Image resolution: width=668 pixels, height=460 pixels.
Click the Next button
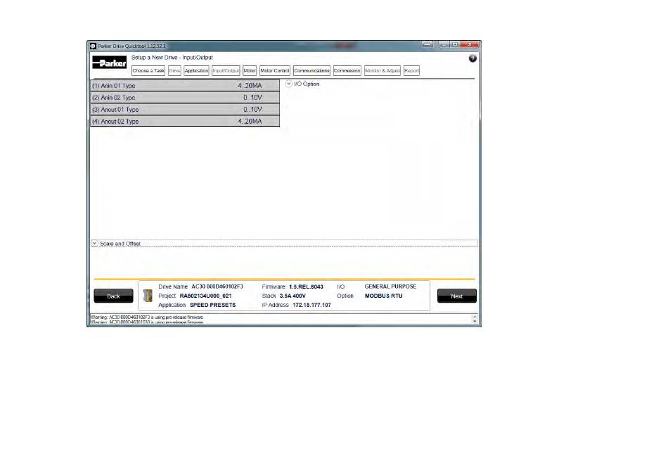click(x=456, y=296)
